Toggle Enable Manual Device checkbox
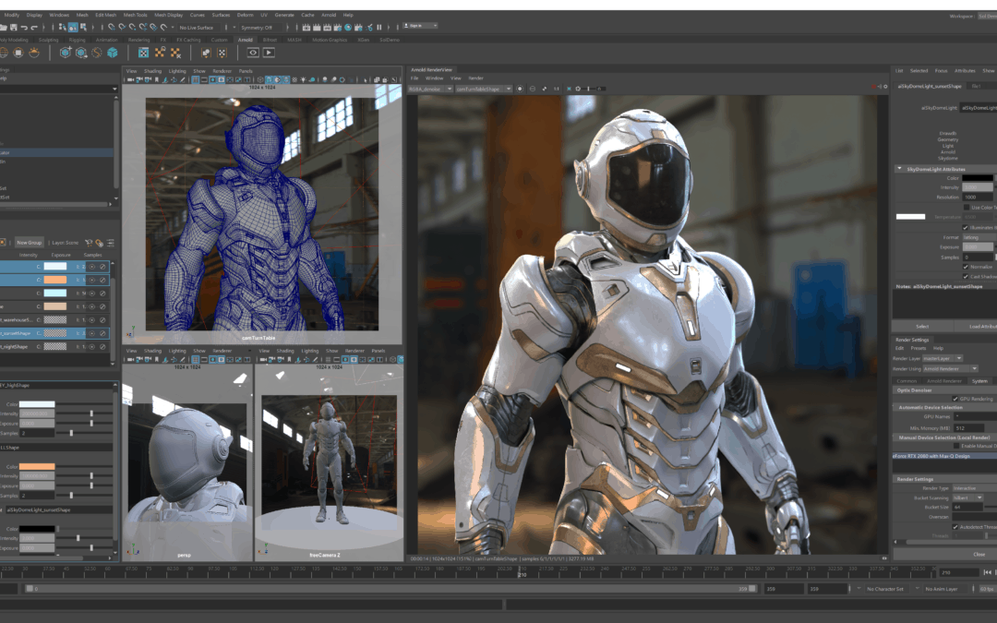Image resolution: width=997 pixels, height=623 pixels. pos(956,447)
